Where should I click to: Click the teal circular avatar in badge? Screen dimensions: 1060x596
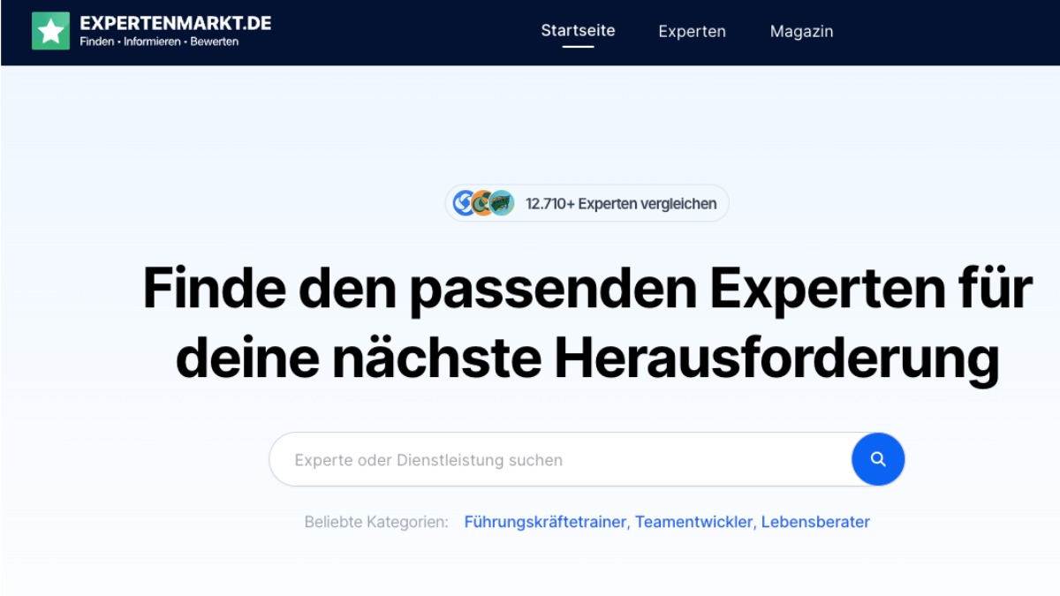pos(502,203)
